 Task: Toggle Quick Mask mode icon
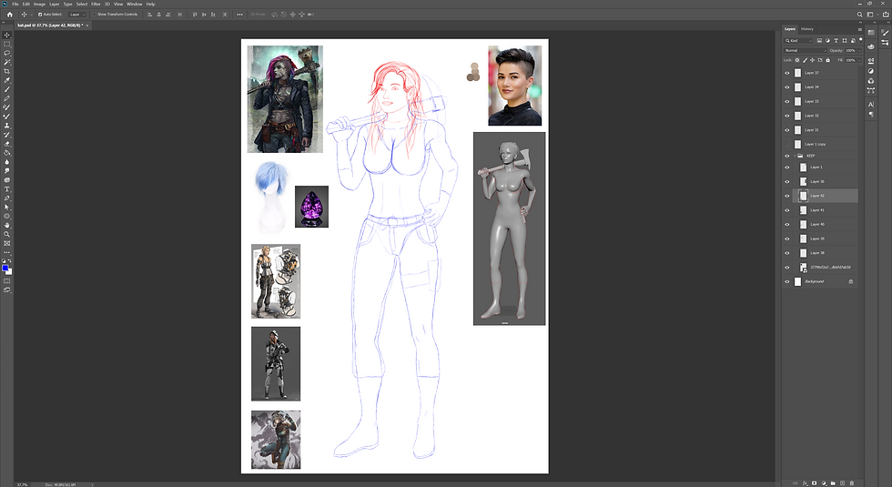click(x=7, y=281)
